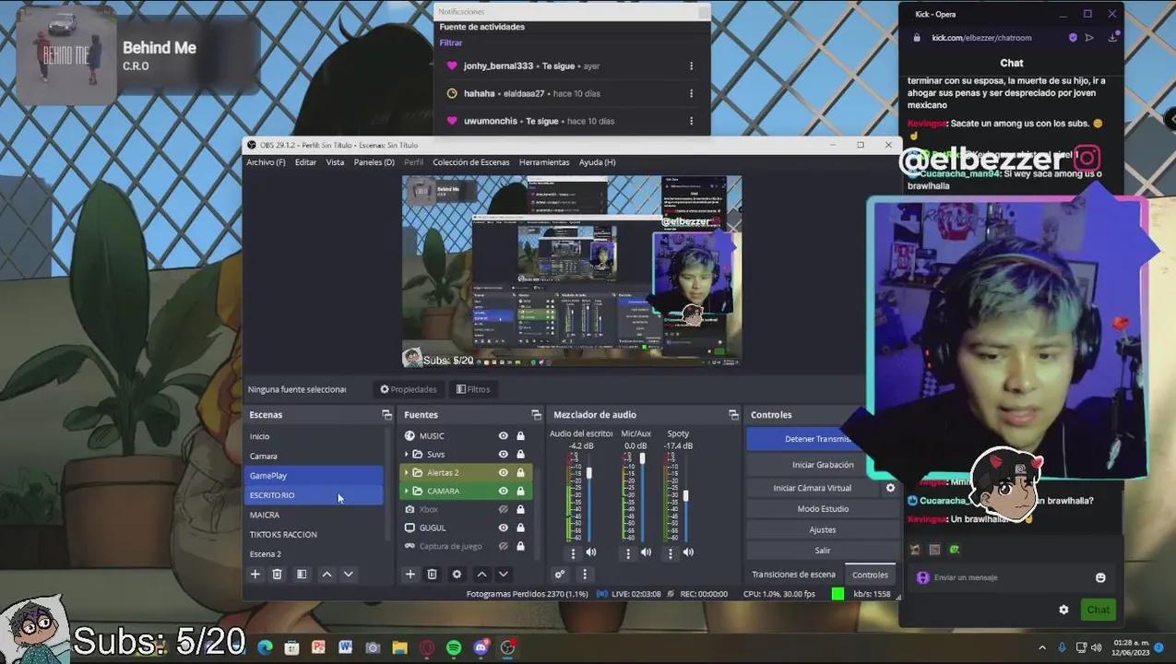Open the emoji picker in the Kick chat
This screenshot has width=1176, height=664.
[x=1100, y=577]
